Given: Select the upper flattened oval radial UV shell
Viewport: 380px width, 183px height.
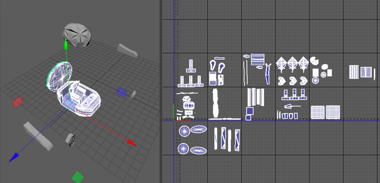Looking at the screenshot, I should [x=198, y=130].
